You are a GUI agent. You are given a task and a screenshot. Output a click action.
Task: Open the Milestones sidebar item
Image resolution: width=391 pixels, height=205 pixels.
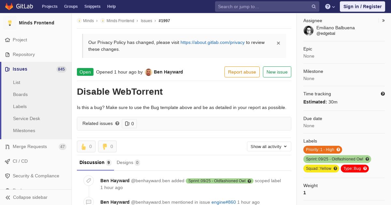point(24,130)
